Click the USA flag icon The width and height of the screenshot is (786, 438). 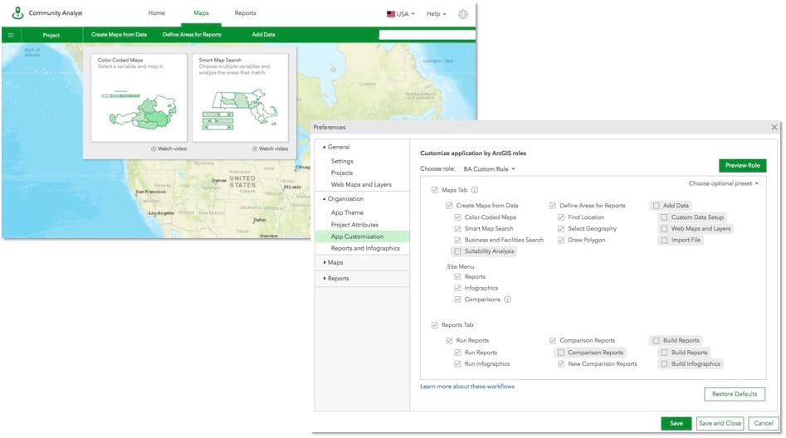(x=390, y=14)
